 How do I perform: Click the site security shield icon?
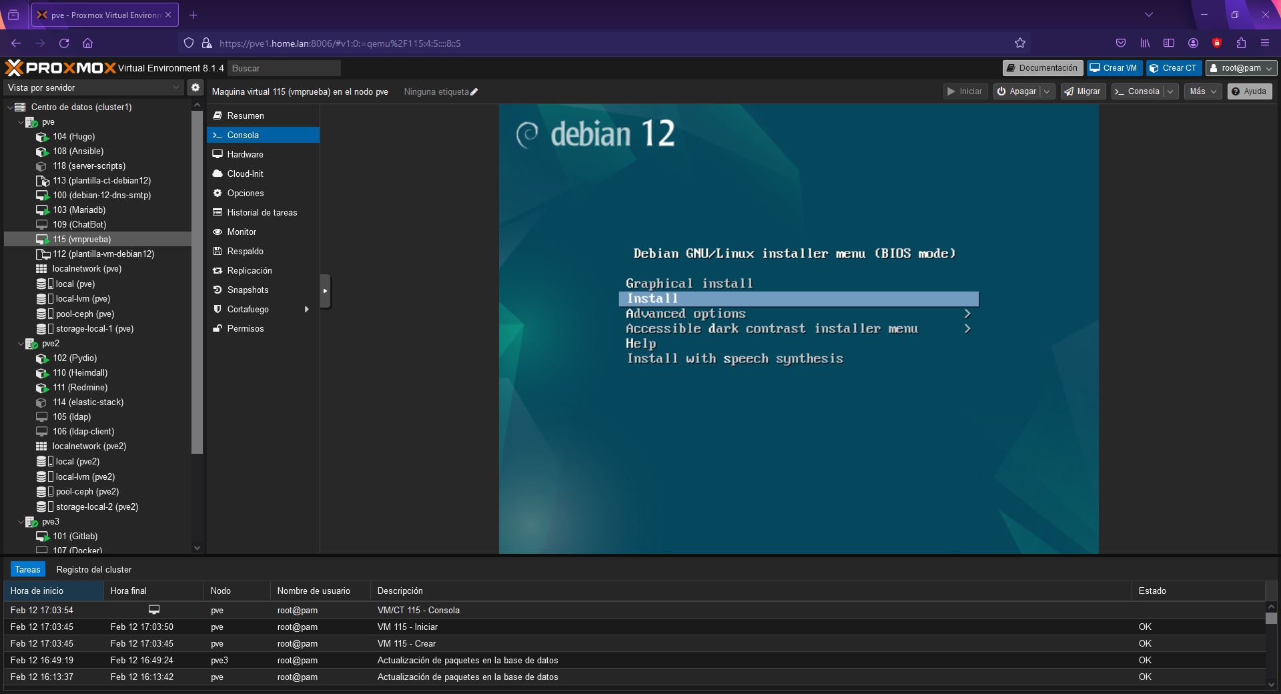click(x=189, y=43)
